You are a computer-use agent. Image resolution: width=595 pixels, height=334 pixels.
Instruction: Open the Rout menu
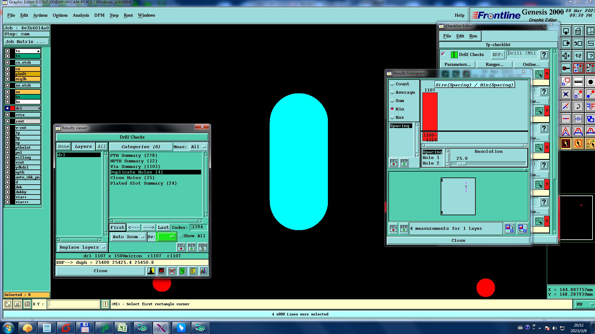tap(128, 15)
